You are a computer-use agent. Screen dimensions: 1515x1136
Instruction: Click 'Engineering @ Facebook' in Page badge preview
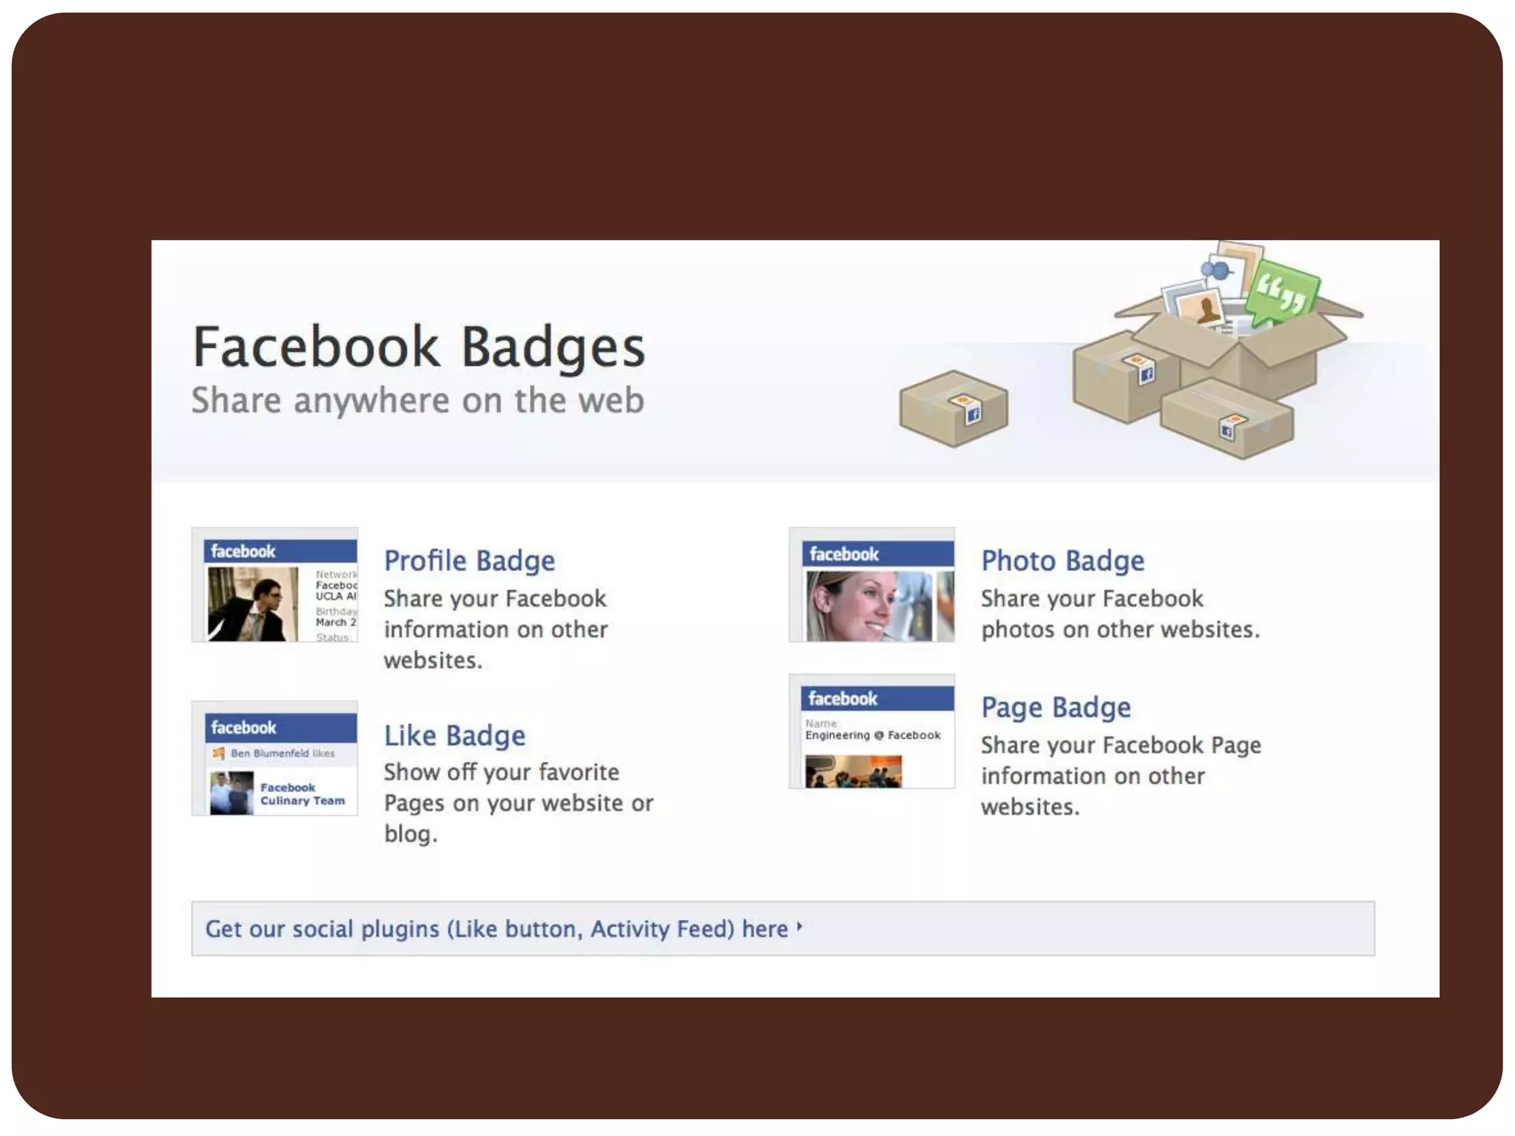click(873, 735)
